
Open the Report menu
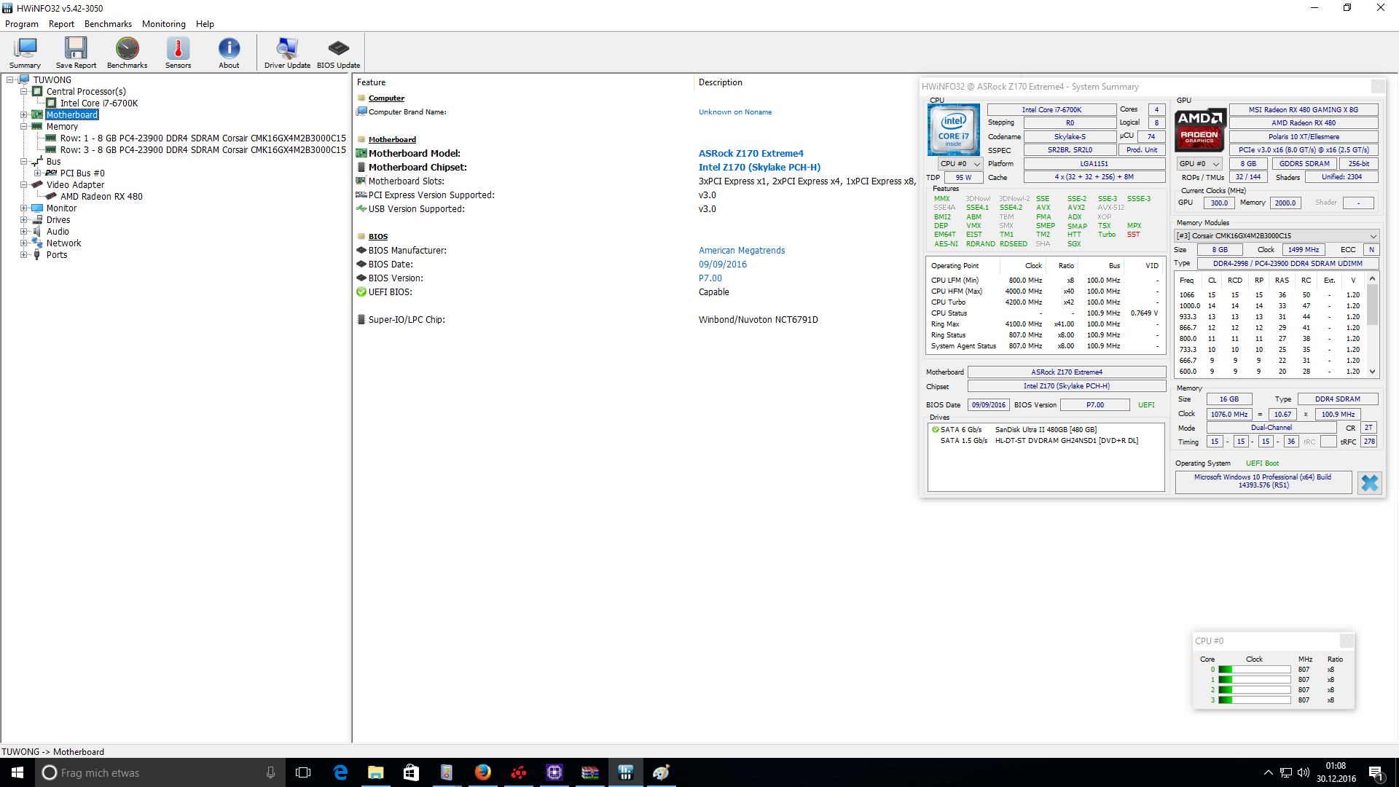(61, 24)
